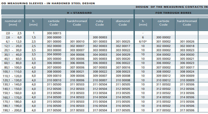Viewport: 208px width, 114px height.
Task: Select the 'H = STANDARD' section header
Action: tap(79, 13)
